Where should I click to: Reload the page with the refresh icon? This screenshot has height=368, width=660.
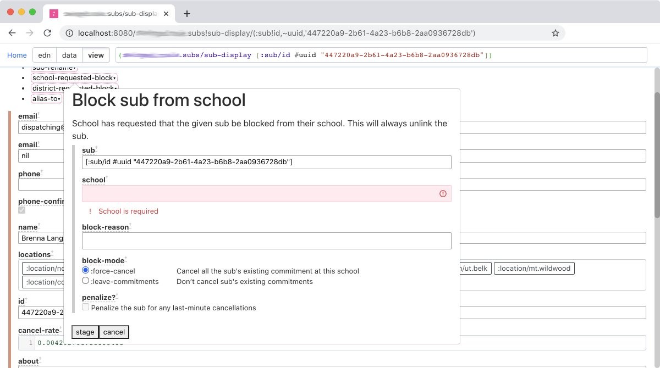(47, 33)
